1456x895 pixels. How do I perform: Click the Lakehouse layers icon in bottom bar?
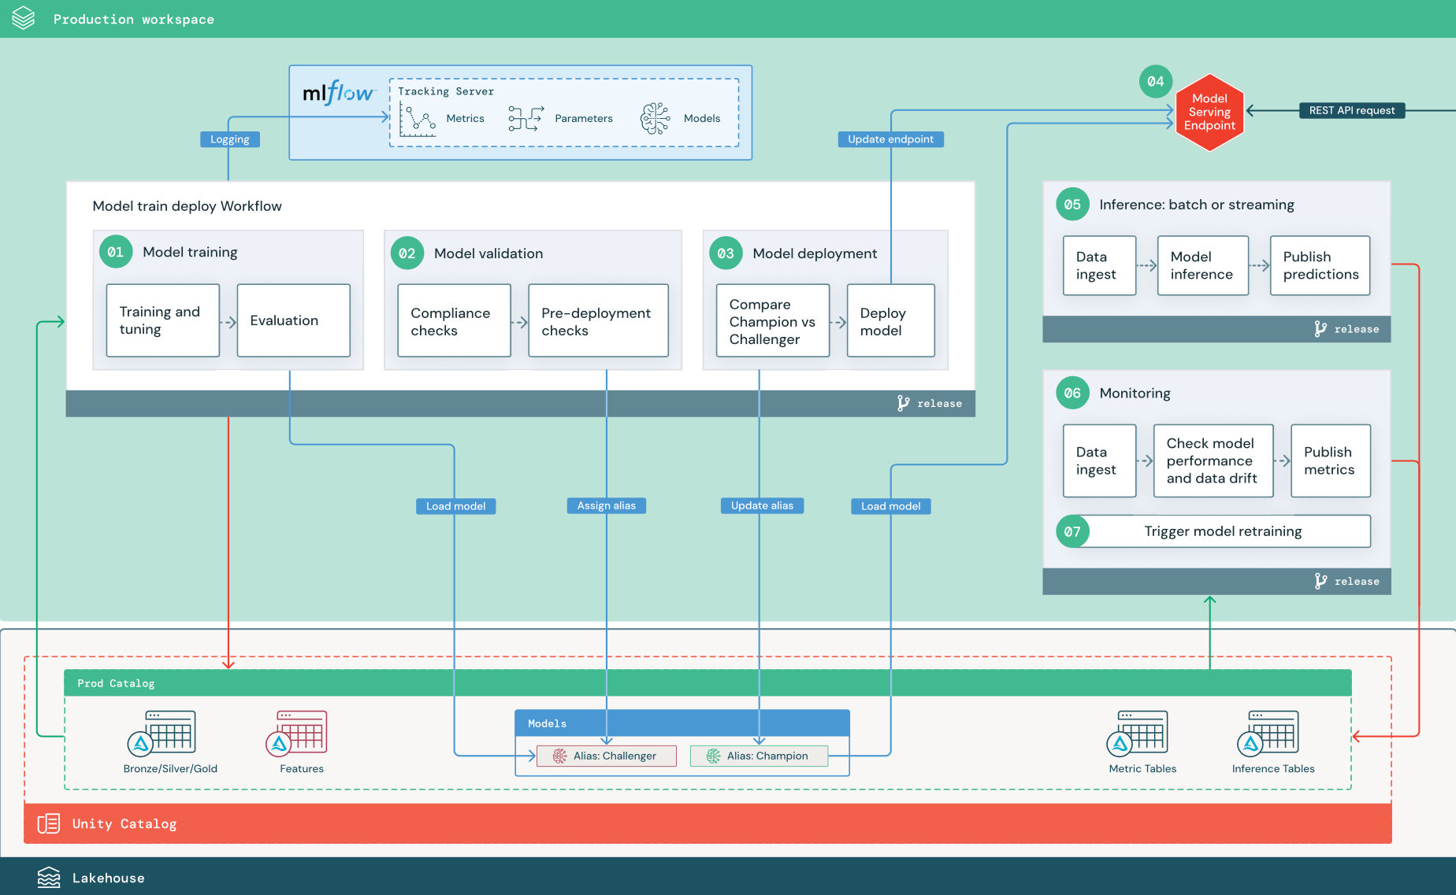click(49, 877)
